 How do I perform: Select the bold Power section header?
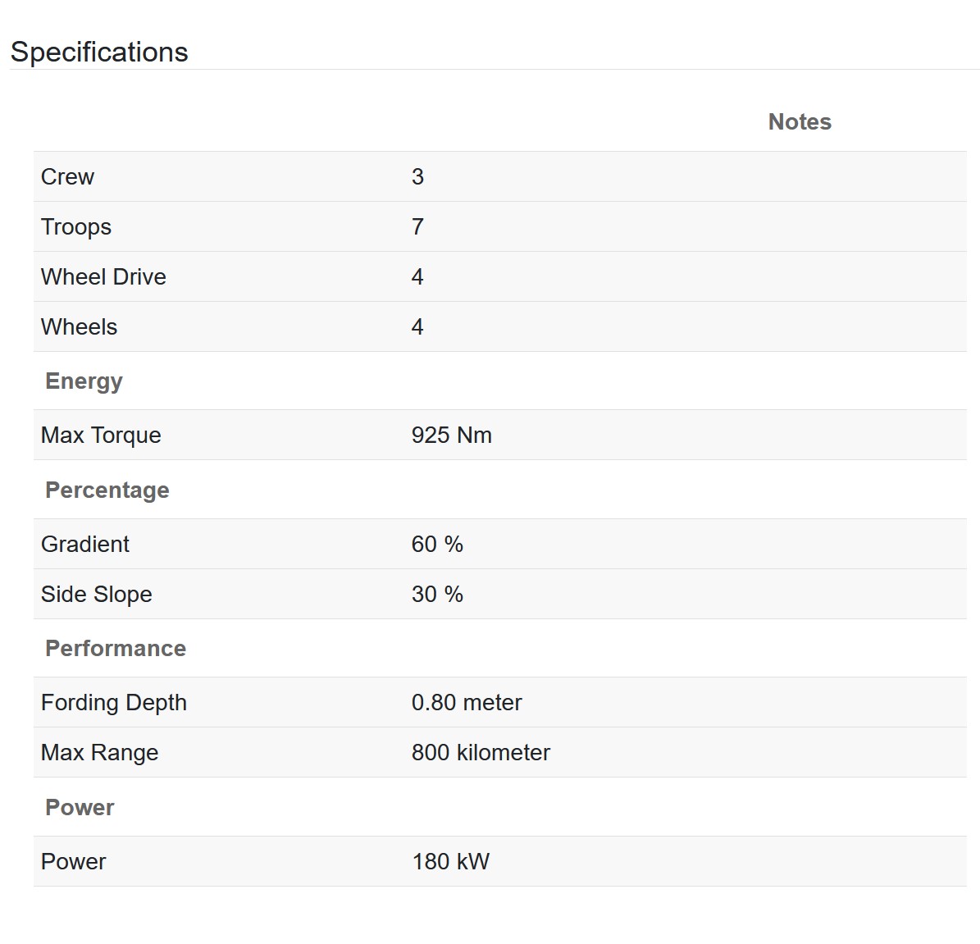click(x=80, y=807)
